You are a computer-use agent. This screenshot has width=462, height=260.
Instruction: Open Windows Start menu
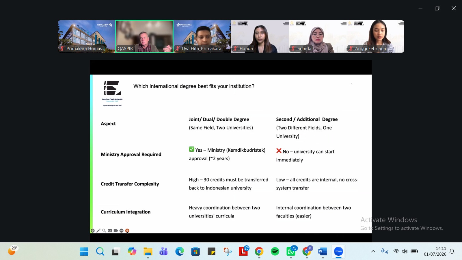pyautogui.click(x=84, y=252)
